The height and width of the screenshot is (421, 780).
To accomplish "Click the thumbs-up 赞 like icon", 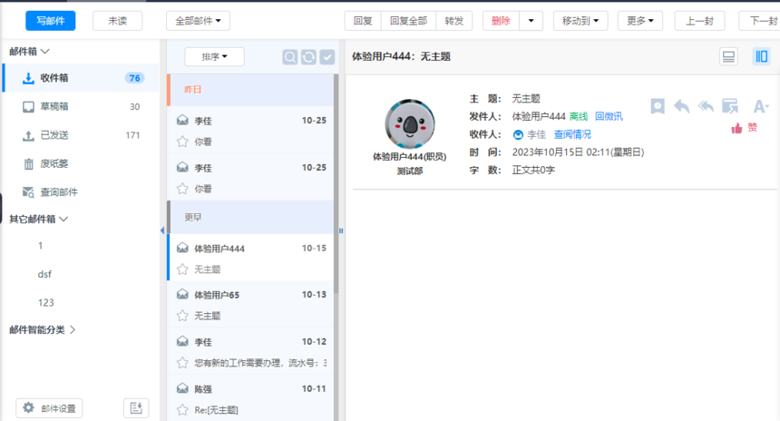I will [737, 129].
